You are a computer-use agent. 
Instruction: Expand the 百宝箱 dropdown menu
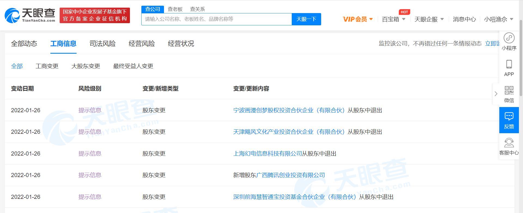[x=394, y=19]
